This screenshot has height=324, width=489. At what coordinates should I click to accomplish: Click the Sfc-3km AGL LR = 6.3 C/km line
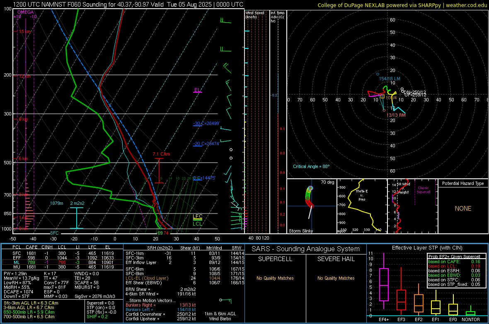31,303
